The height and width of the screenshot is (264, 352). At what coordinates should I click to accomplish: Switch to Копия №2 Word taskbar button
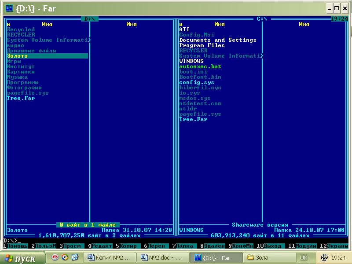coord(109,257)
